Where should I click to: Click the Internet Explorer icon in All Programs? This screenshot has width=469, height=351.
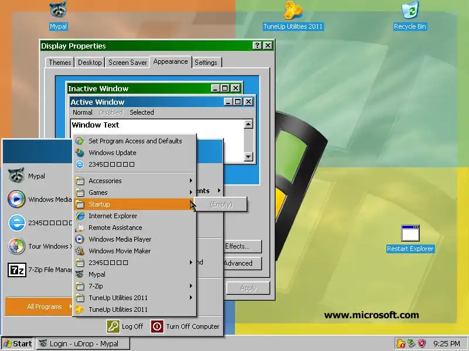pyautogui.click(x=80, y=216)
